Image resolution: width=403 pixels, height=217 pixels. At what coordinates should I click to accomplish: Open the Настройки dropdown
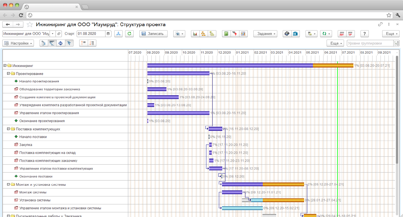pos(18,43)
